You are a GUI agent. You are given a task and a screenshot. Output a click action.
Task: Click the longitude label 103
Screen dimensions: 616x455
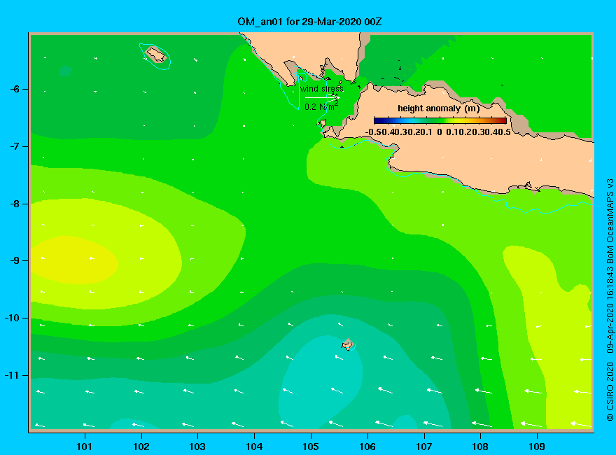pyautogui.click(x=197, y=447)
